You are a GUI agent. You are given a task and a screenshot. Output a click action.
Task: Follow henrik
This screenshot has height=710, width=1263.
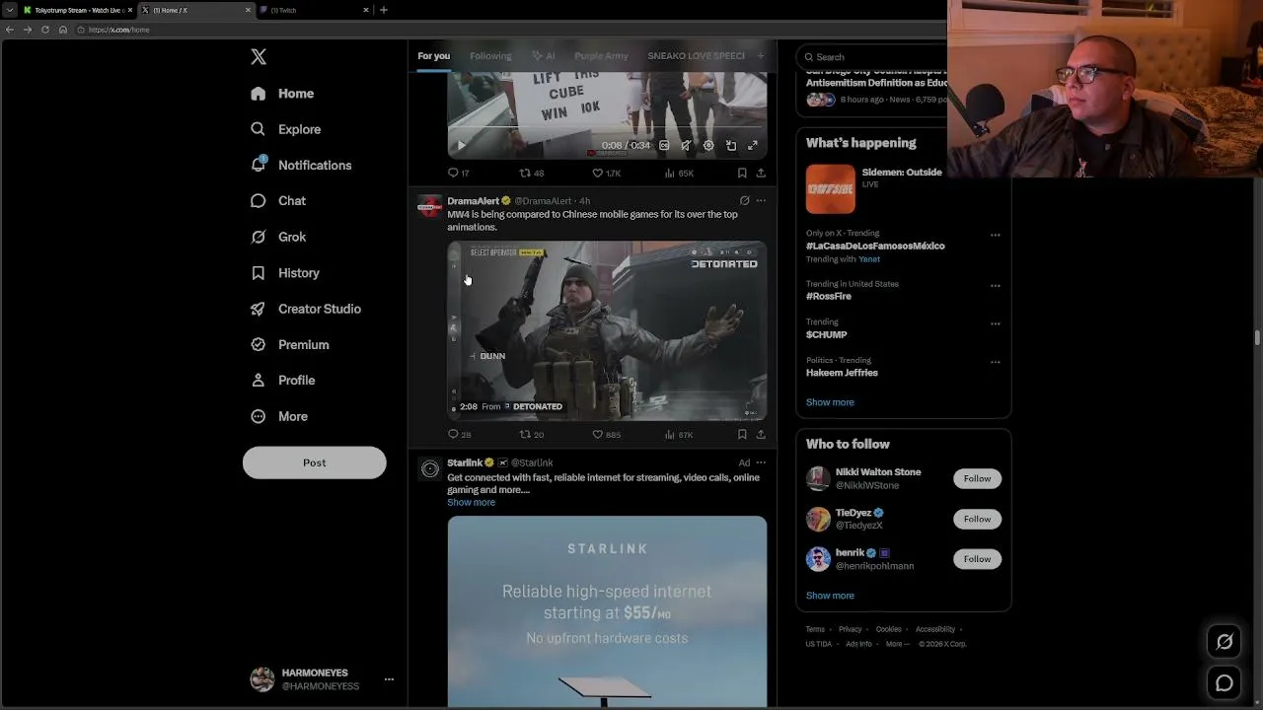point(977,559)
